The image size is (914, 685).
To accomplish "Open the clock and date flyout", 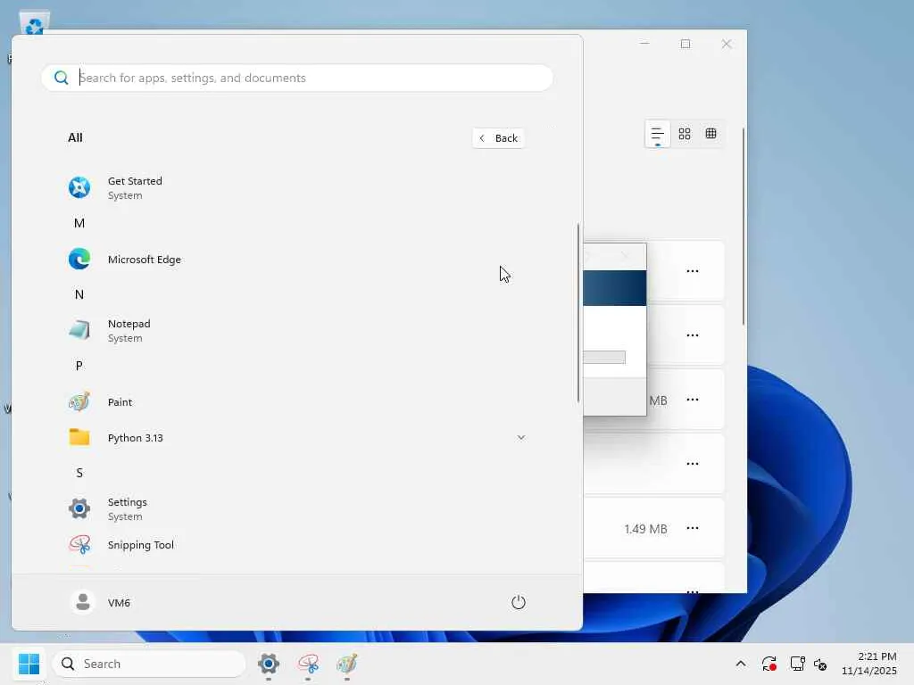I will pyautogui.click(x=868, y=664).
